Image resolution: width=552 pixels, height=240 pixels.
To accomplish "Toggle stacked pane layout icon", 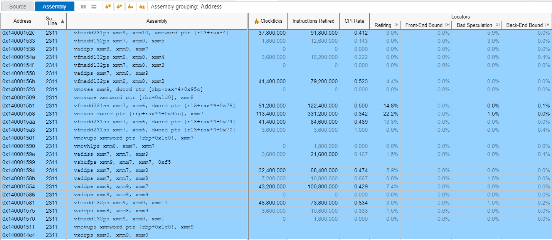I will [x=94, y=7].
